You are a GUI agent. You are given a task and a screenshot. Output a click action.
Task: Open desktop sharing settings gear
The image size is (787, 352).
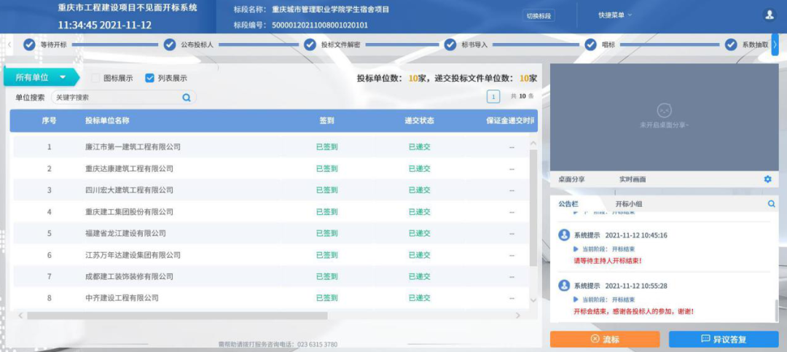(x=767, y=179)
